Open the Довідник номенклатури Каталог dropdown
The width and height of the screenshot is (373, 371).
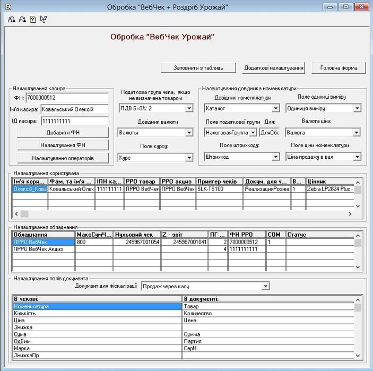(275, 108)
